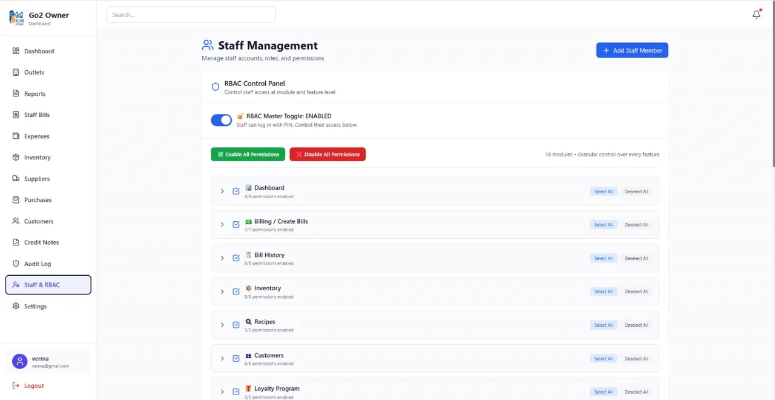This screenshot has width=775, height=400.
Task: Click the Staff & RBAC user icon
Action: click(x=16, y=284)
